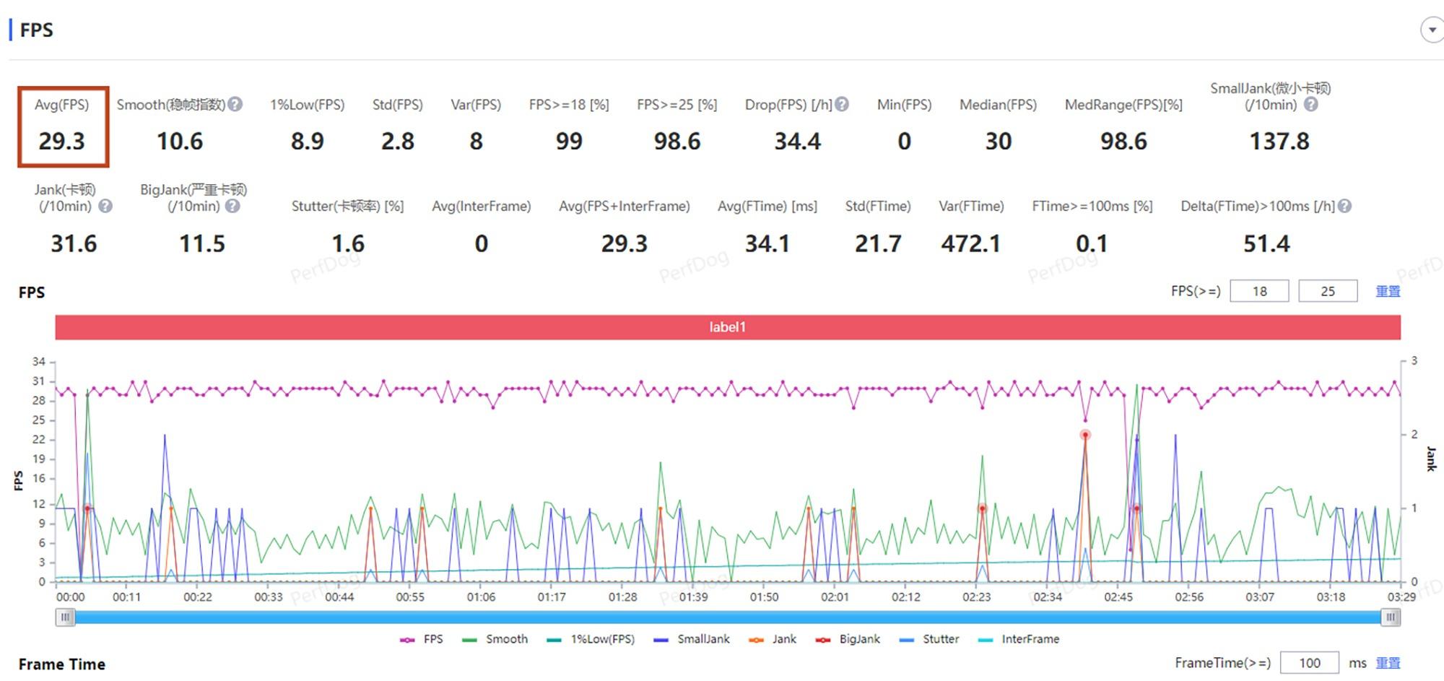Toggle InterFrame series in chart legend
Screen dimensions: 1444x681
pos(1019,639)
